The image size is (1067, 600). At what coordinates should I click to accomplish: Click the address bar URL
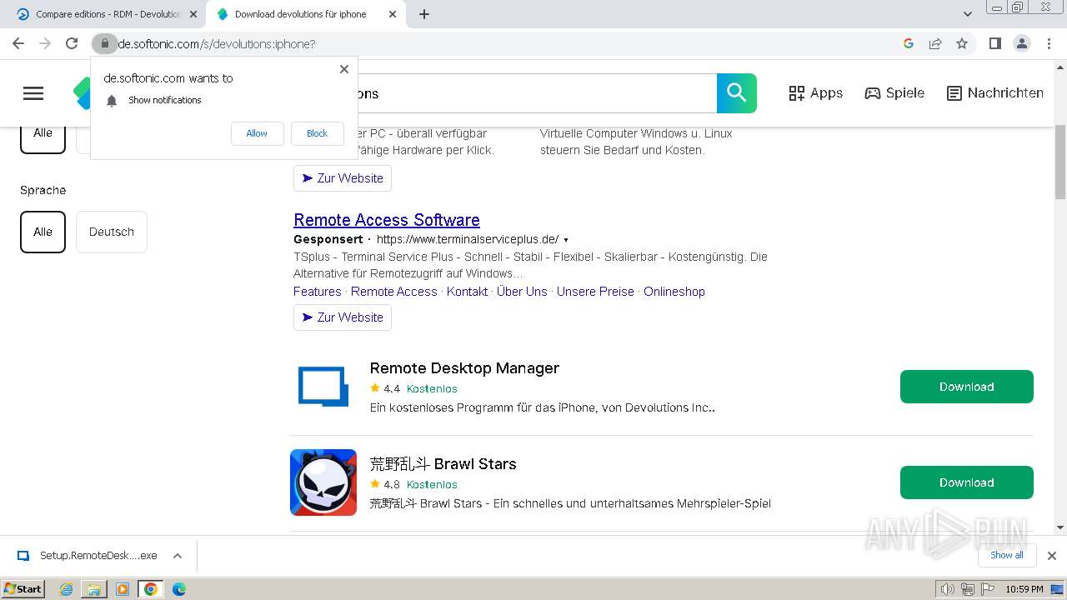(217, 43)
